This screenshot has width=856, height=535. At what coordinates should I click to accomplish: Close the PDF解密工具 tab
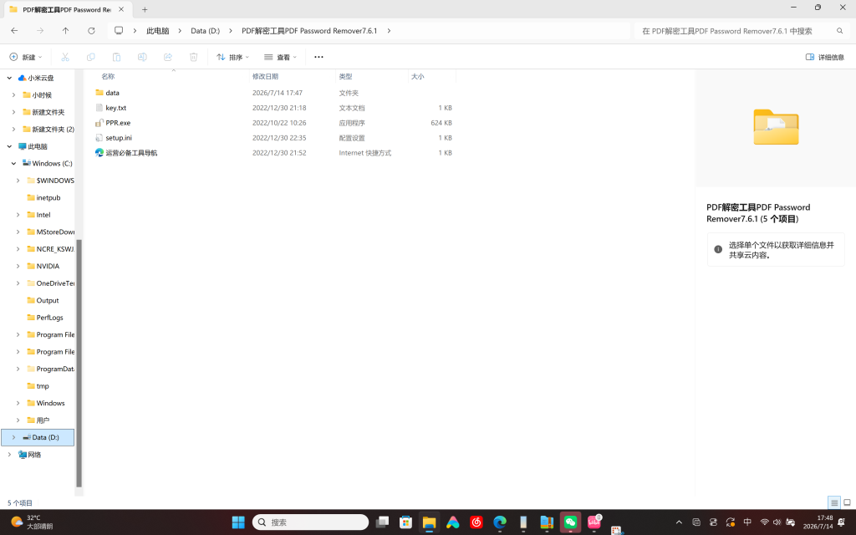pyautogui.click(x=121, y=9)
